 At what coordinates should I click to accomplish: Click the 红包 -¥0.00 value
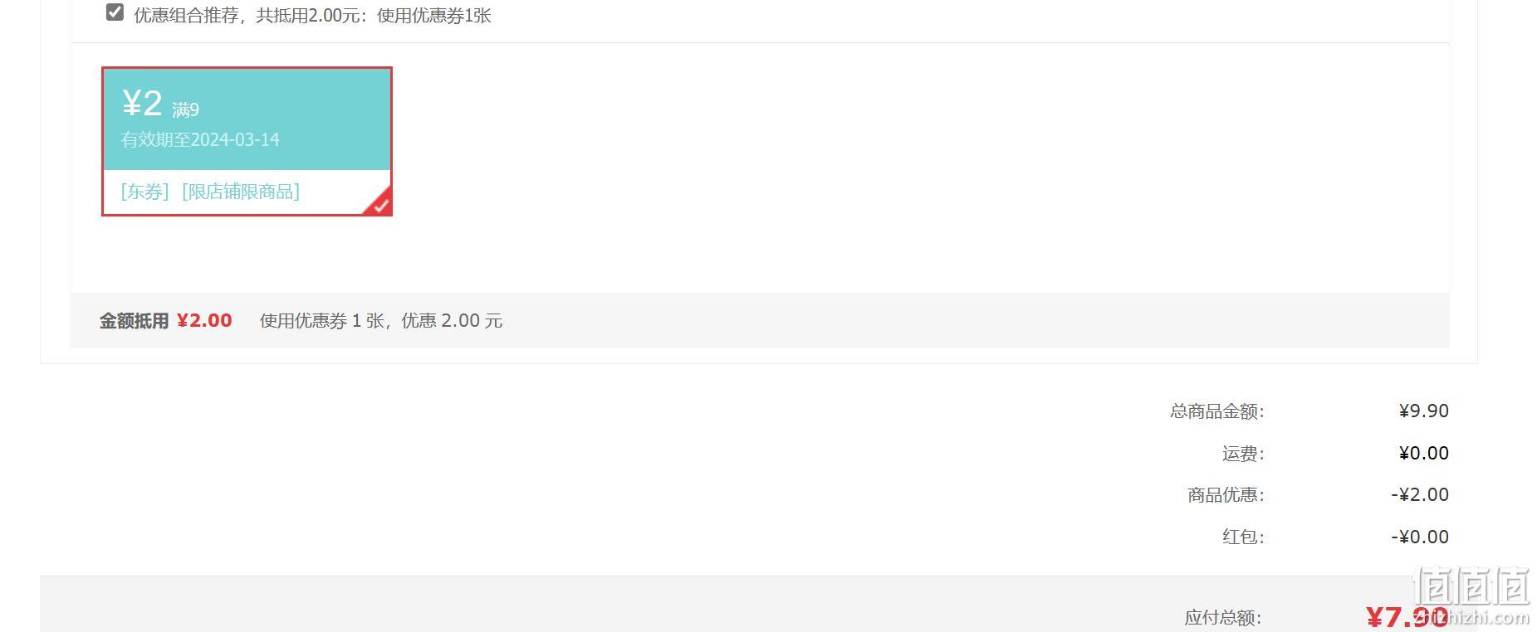(x=1419, y=537)
